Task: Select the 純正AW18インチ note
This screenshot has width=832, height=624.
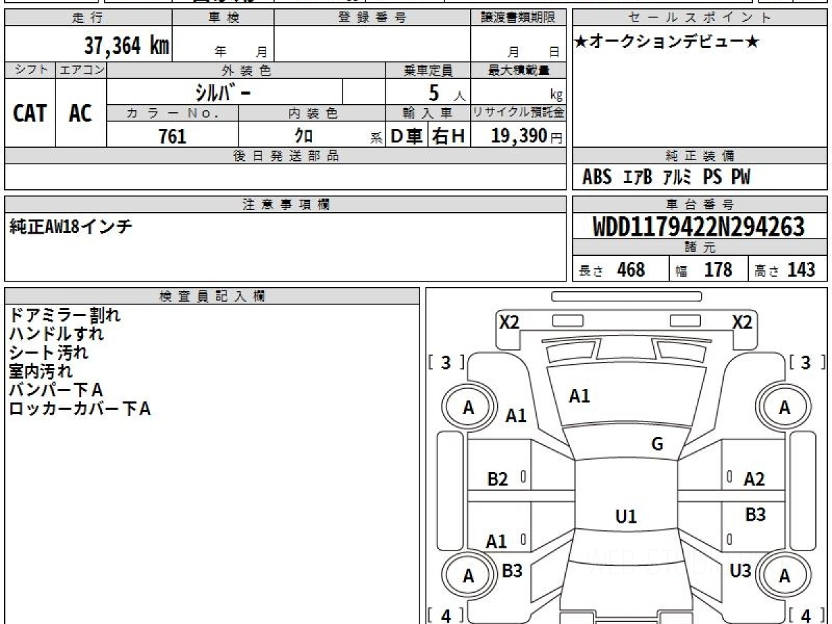Action: (71, 226)
